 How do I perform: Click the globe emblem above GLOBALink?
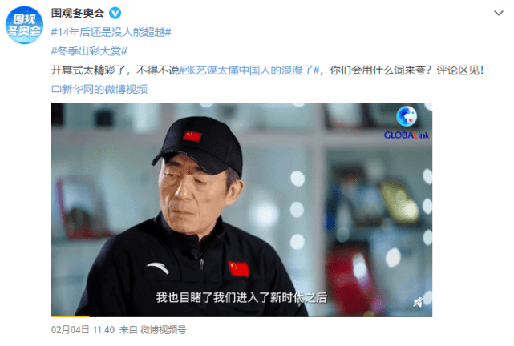click(407, 116)
